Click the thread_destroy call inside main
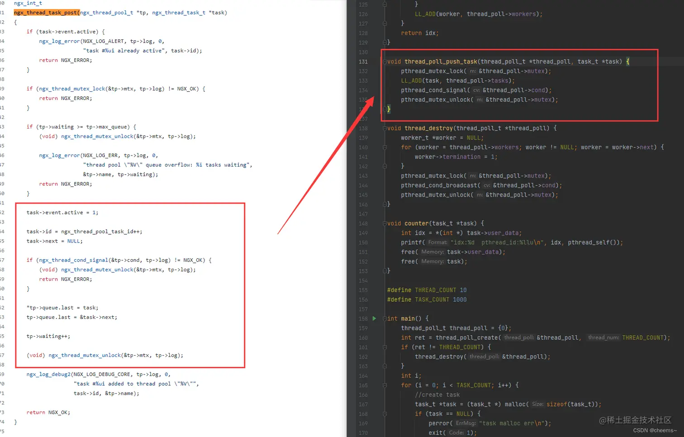The height and width of the screenshot is (437, 684). point(483,356)
